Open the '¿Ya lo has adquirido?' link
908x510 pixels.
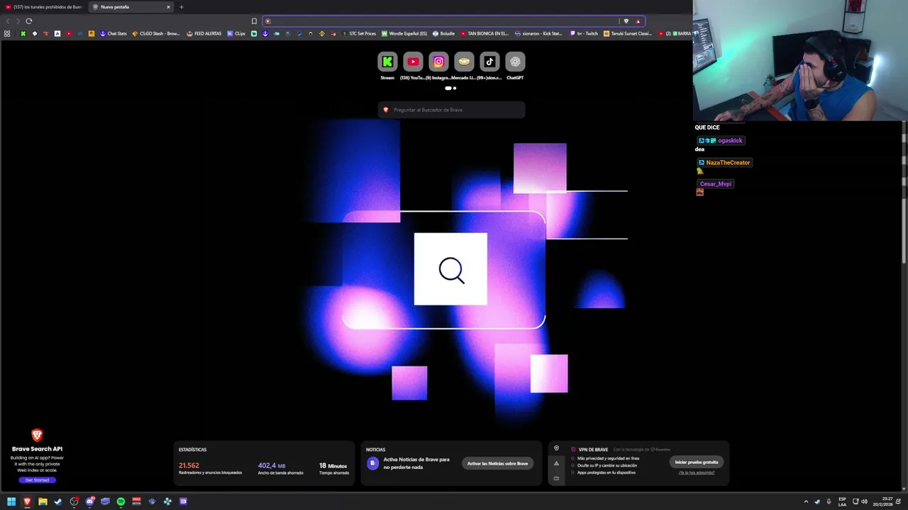click(x=697, y=472)
